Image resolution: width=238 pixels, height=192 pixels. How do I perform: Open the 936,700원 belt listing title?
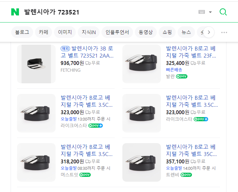pyautogui.click(x=87, y=52)
